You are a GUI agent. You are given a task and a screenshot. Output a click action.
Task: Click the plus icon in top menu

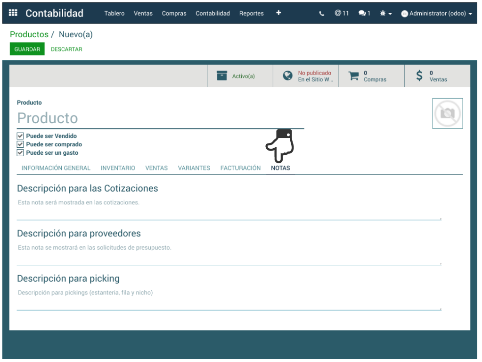click(278, 13)
